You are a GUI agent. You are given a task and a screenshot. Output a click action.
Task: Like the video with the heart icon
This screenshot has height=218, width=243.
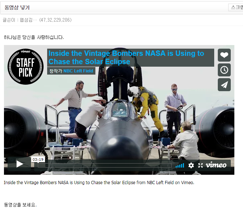pyautogui.click(x=224, y=55)
